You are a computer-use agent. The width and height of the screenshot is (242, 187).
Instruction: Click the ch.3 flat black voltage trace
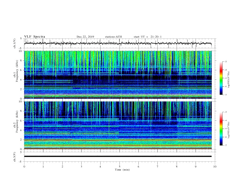tap(118, 156)
